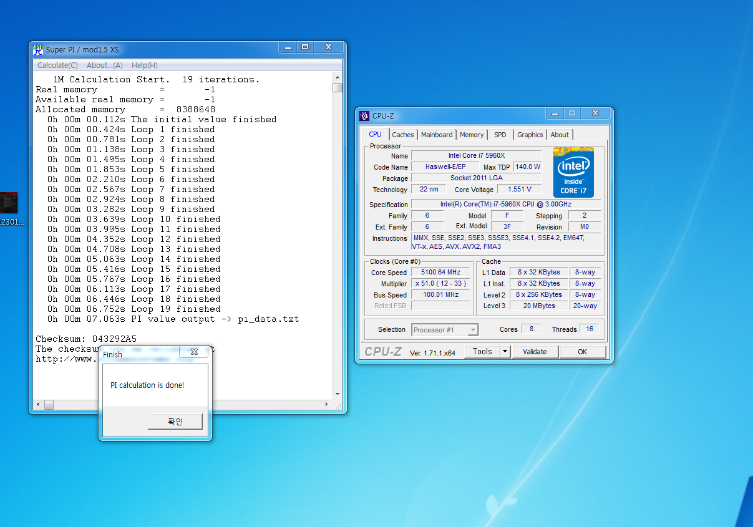Maximize the Super PI window
753x527 pixels.
coord(305,47)
